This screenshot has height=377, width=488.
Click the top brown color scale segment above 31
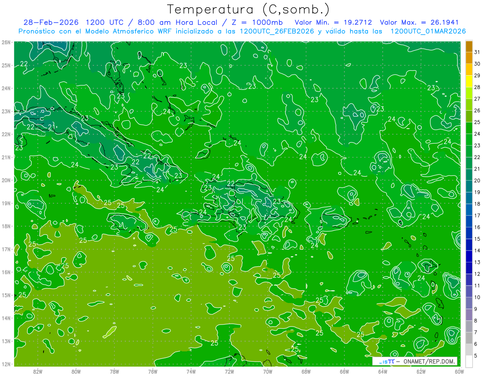[x=469, y=46]
